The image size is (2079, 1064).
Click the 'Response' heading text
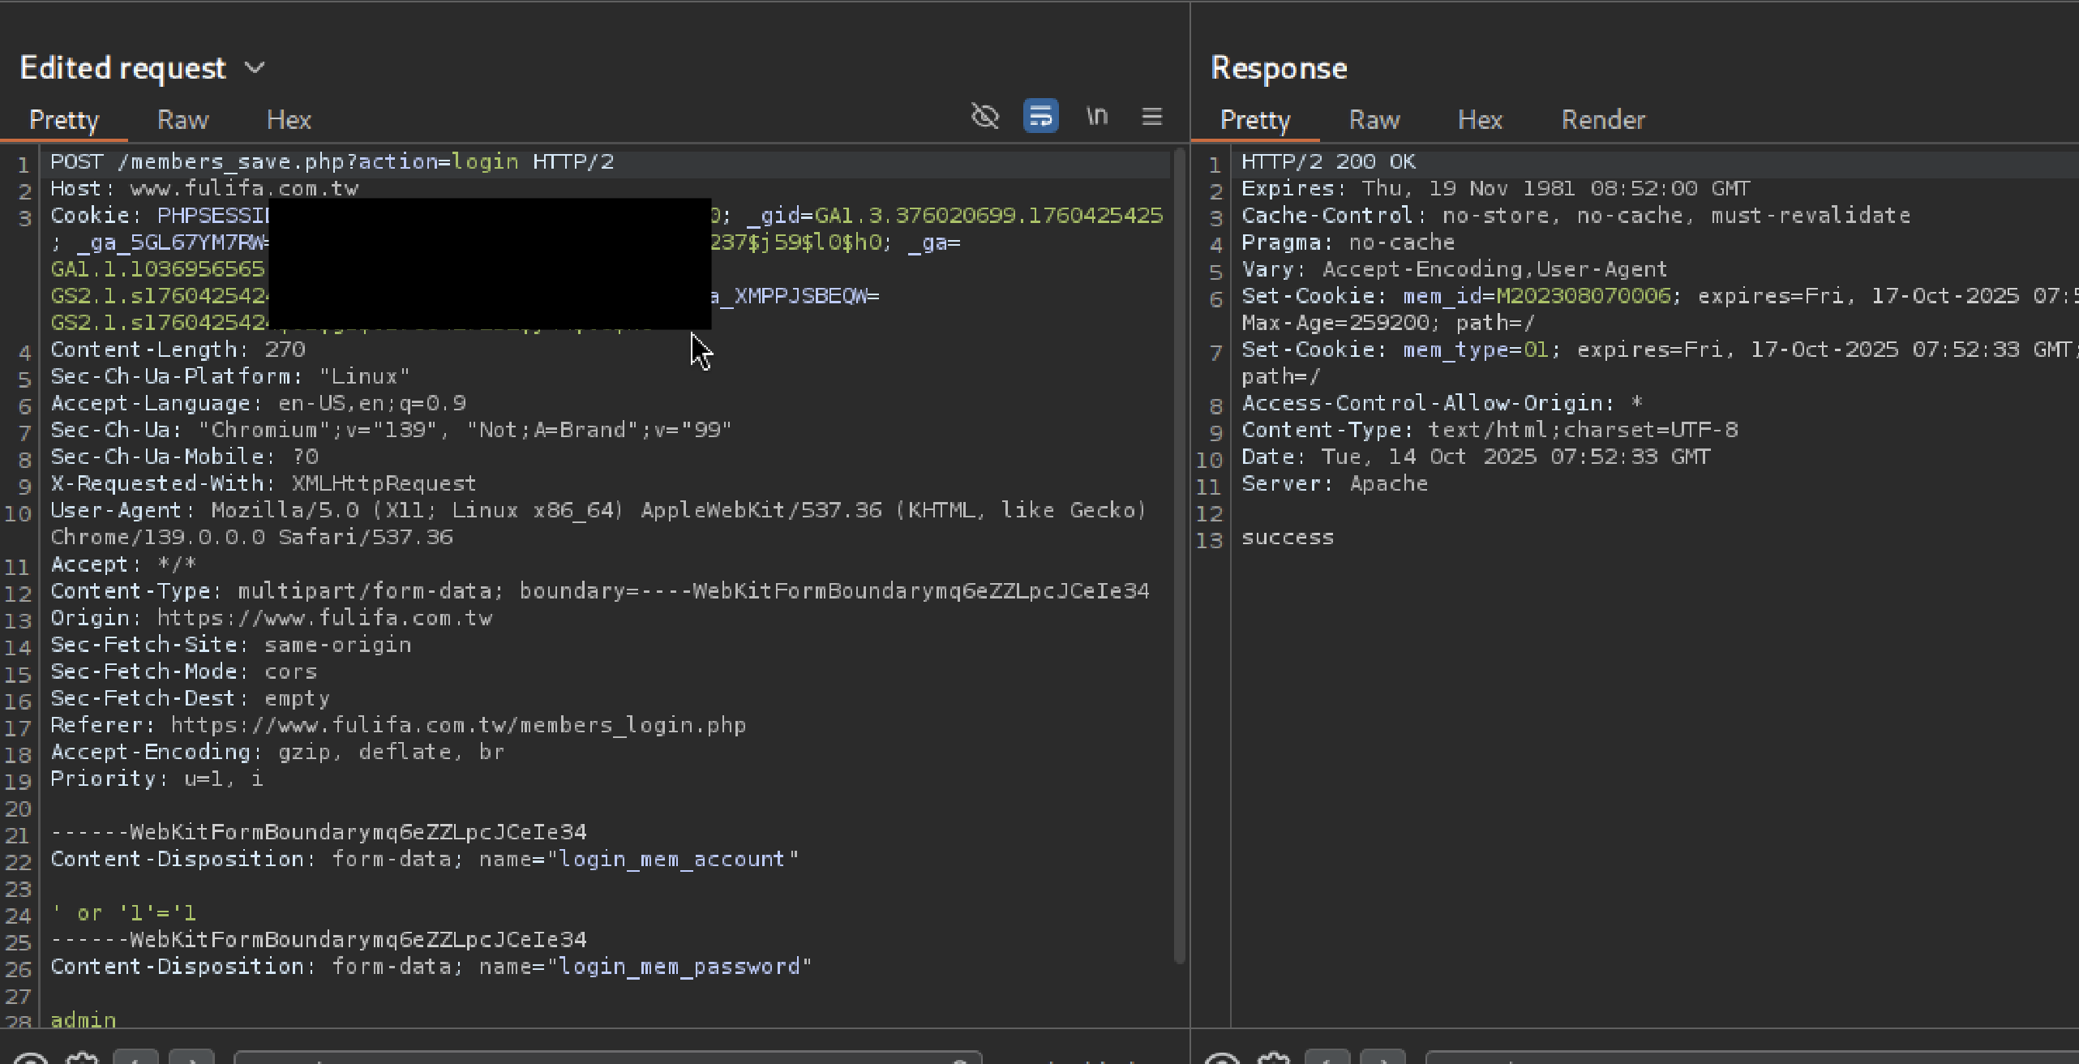pyautogui.click(x=1279, y=68)
